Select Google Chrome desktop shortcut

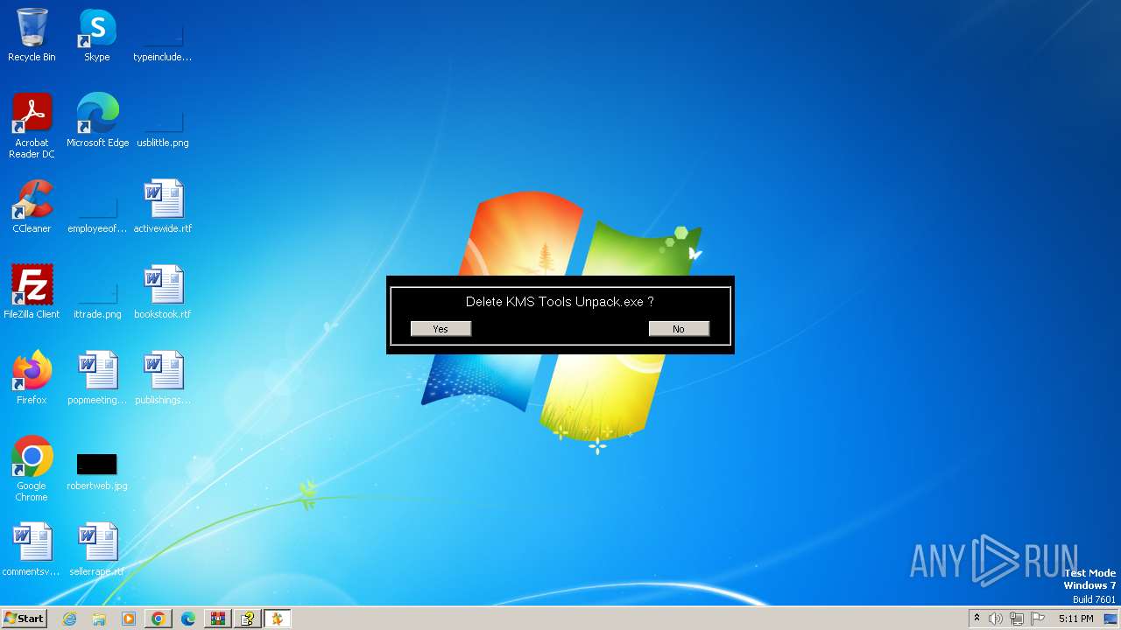(x=32, y=469)
